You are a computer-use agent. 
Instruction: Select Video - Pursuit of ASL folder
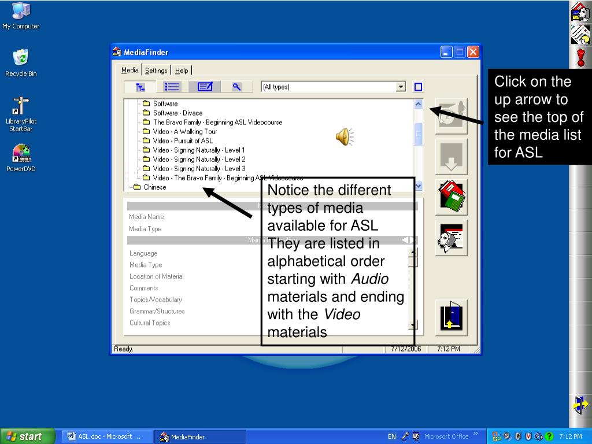pyautogui.click(x=178, y=141)
